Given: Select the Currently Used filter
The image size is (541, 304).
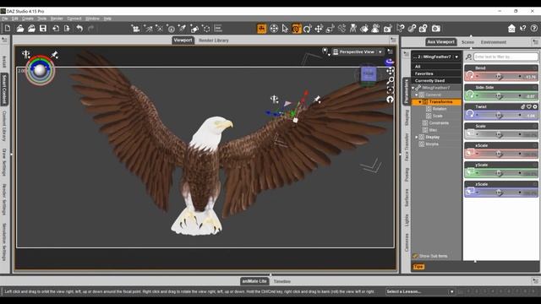Looking at the screenshot, I should (x=436, y=81).
